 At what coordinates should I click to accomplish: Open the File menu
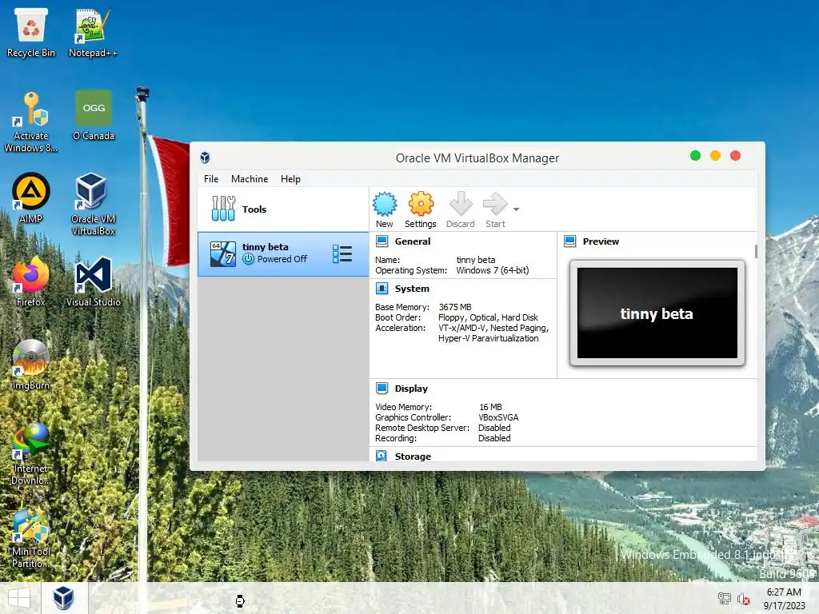(211, 179)
